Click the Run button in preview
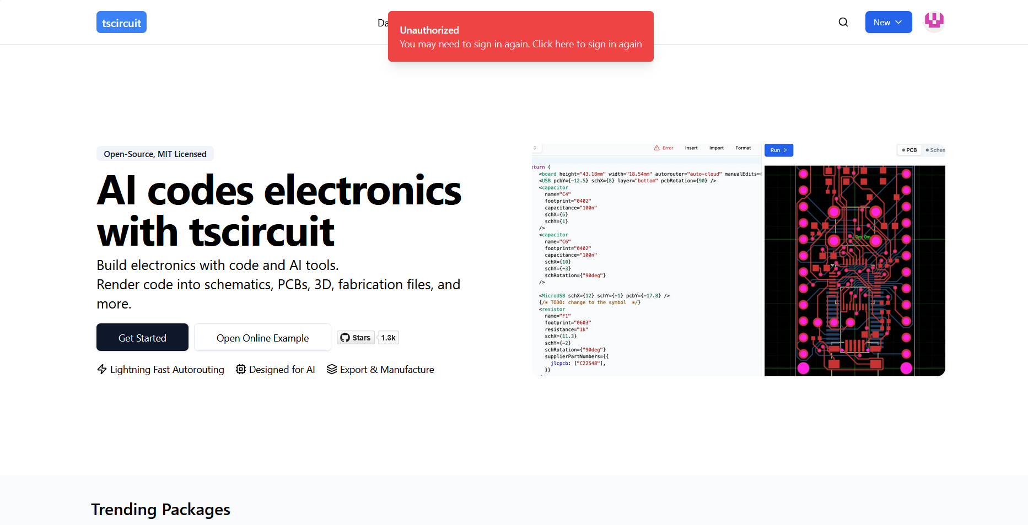1028x525 pixels. [779, 150]
